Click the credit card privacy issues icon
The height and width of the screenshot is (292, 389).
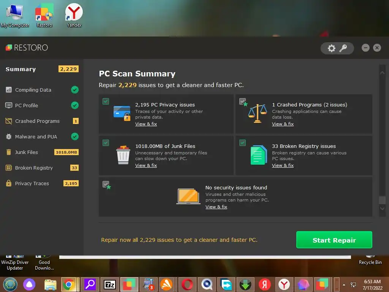tap(122, 113)
